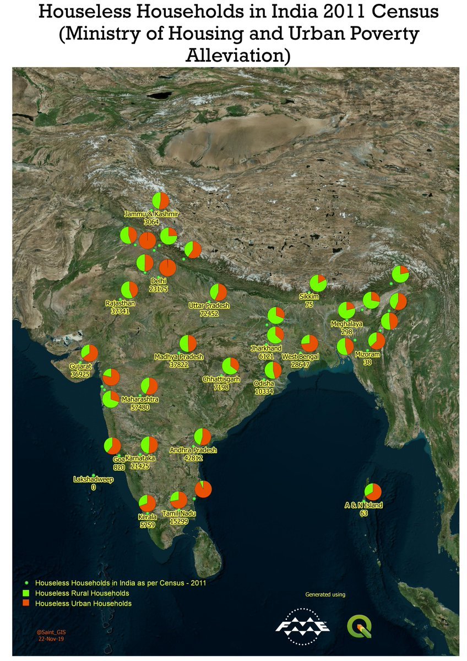Click the Lakshadweep green point marker
This screenshot has height=661, width=467.
pos(94,475)
